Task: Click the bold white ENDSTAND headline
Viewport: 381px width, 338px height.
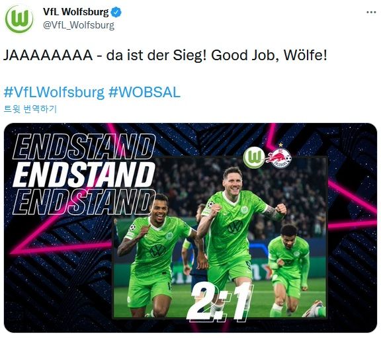Action: pyautogui.click(x=84, y=175)
